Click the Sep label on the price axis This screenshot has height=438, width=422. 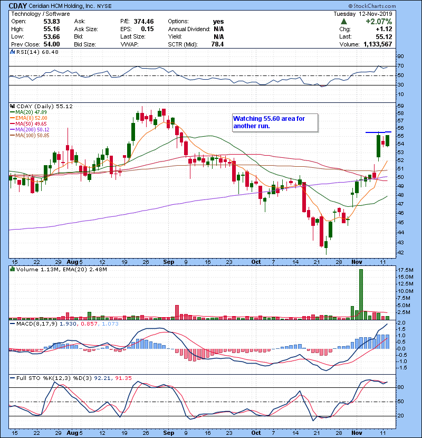tap(169, 261)
